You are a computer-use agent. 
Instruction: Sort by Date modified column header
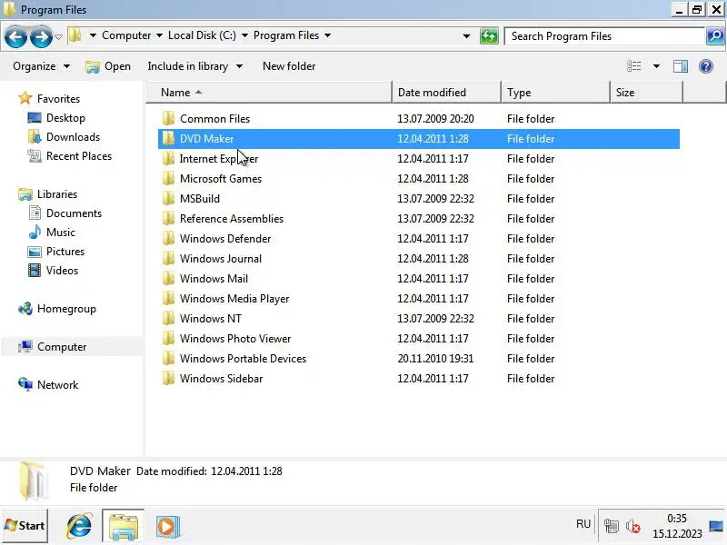(446, 93)
